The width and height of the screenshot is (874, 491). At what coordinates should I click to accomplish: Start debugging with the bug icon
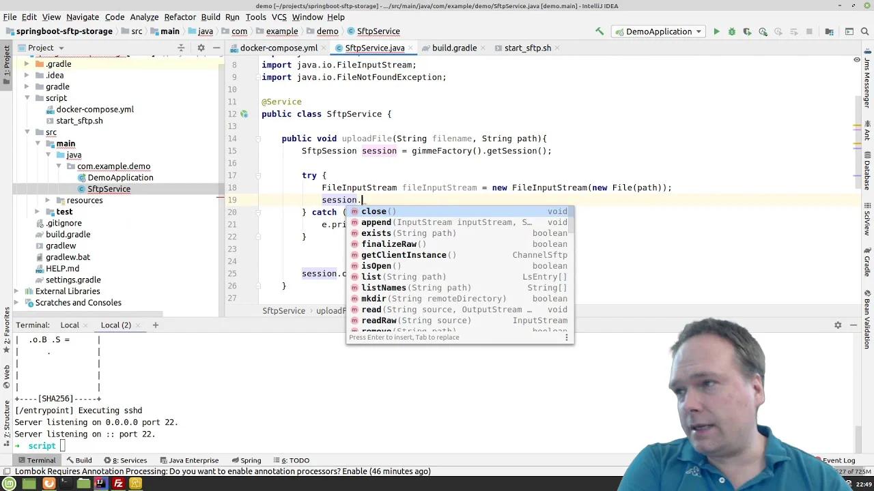click(x=732, y=31)
